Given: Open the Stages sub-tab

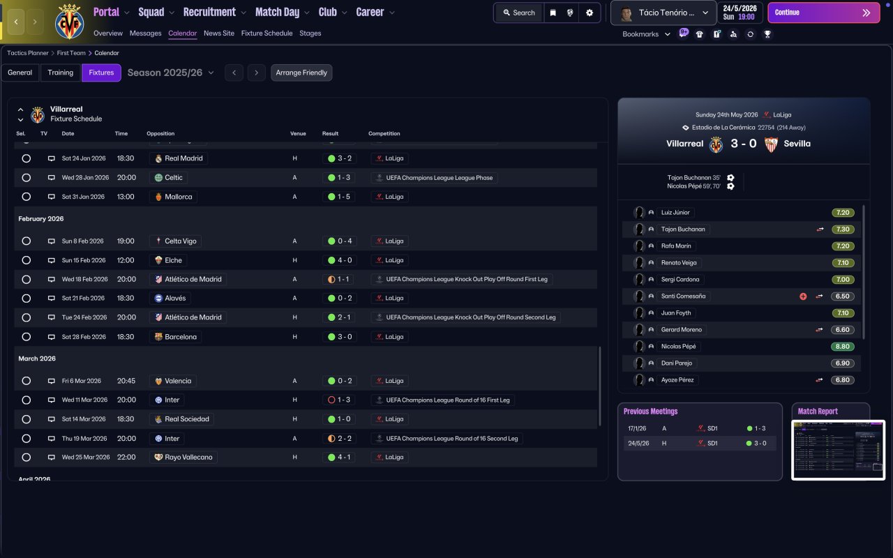Looking at the screenshot, I should (x=310, y=33).
